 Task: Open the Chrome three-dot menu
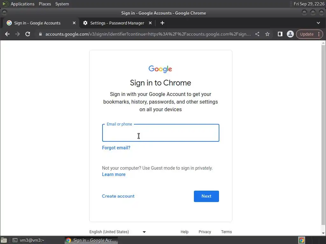click(319, 34)
